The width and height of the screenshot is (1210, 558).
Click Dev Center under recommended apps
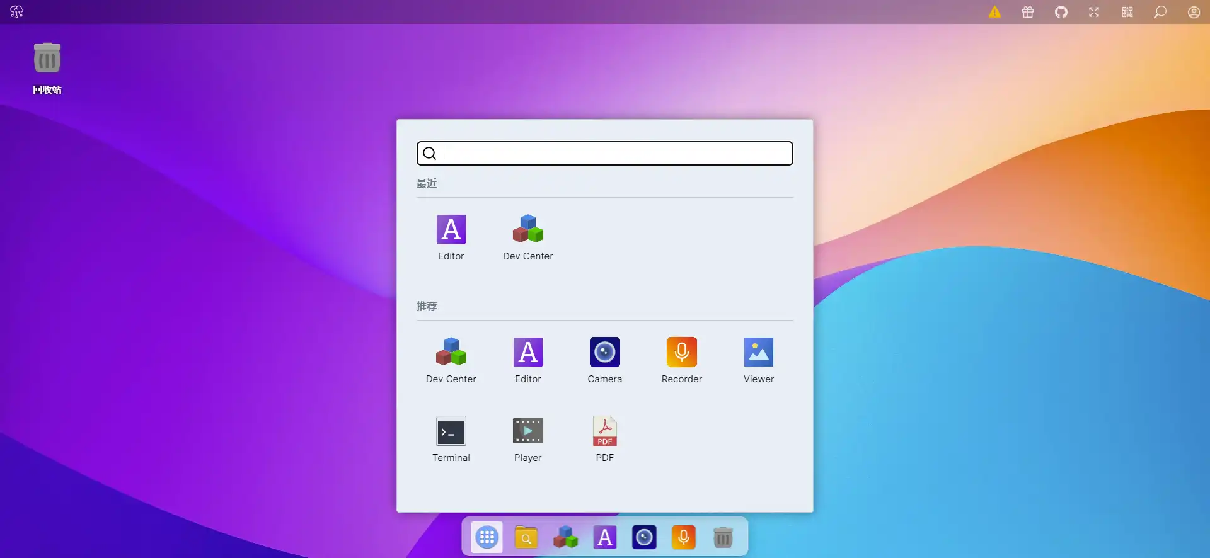pos(451,353)
